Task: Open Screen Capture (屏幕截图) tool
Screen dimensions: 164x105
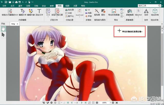Action: pos(130,13)
